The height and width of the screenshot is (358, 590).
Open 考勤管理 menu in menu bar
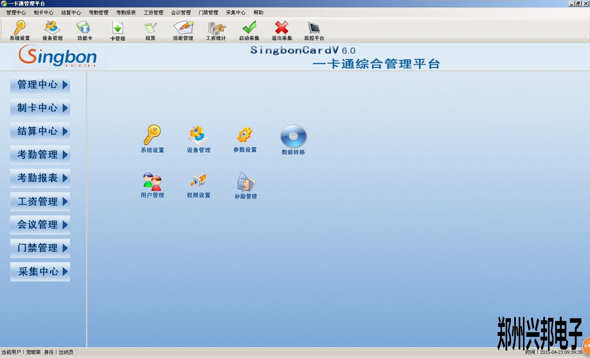(x=98, y=13)
